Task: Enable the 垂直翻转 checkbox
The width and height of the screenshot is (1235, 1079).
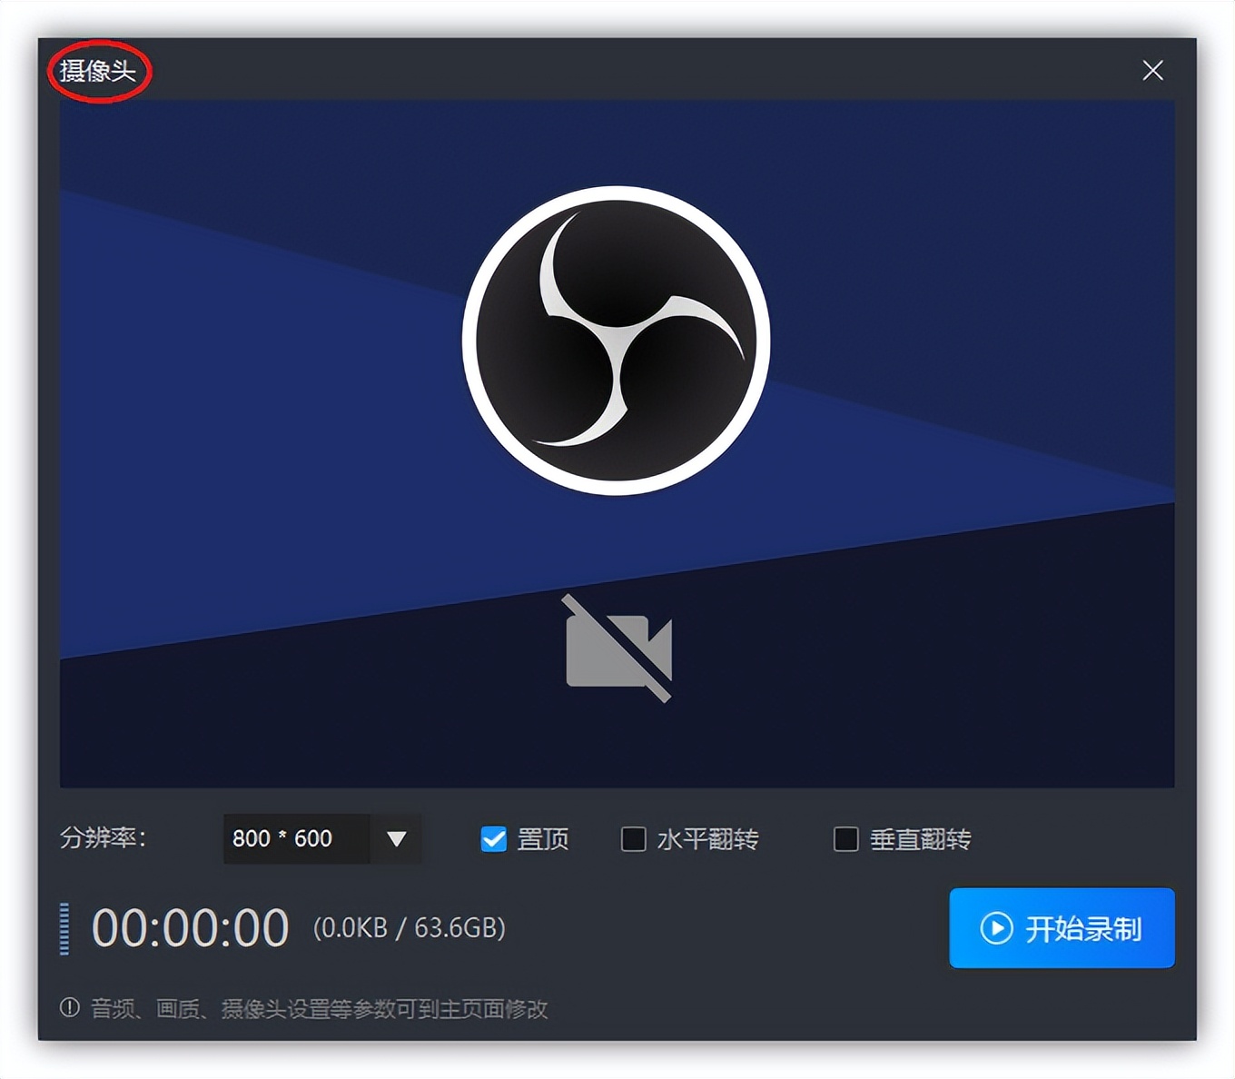Action: (845, 839)
